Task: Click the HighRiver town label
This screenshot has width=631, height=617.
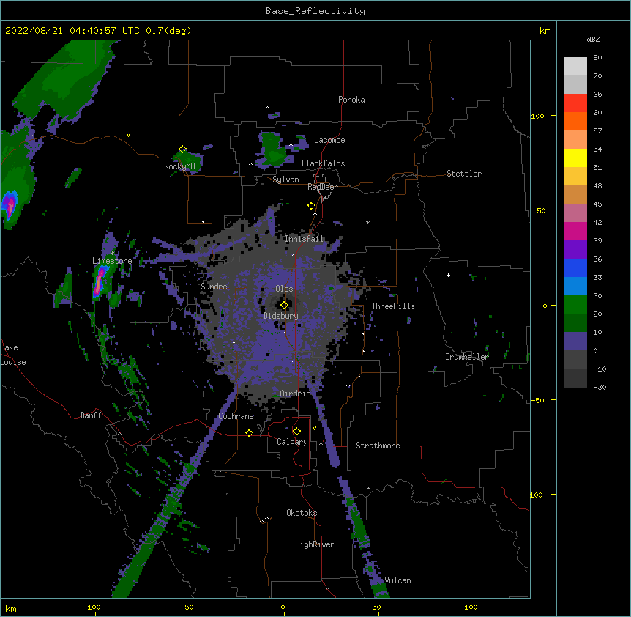Action: click(x=315, y=544)
